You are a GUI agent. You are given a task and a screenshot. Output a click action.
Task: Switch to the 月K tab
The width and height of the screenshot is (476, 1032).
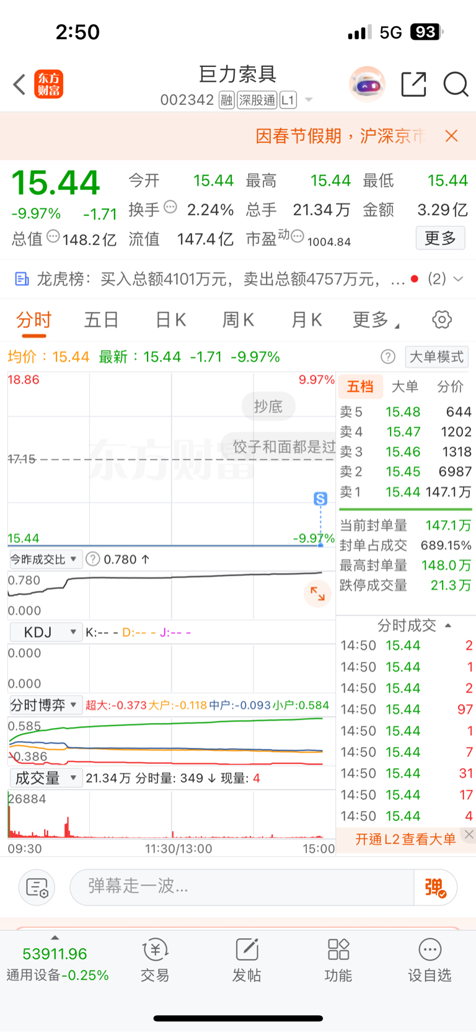(306, 320)
